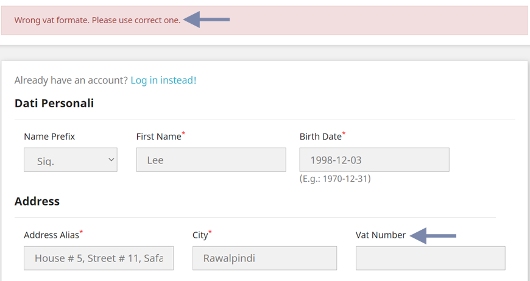The height and width of the screenshot is (281, 530).
Task: Click the First Name label text
Action: (x=158, y=137)
